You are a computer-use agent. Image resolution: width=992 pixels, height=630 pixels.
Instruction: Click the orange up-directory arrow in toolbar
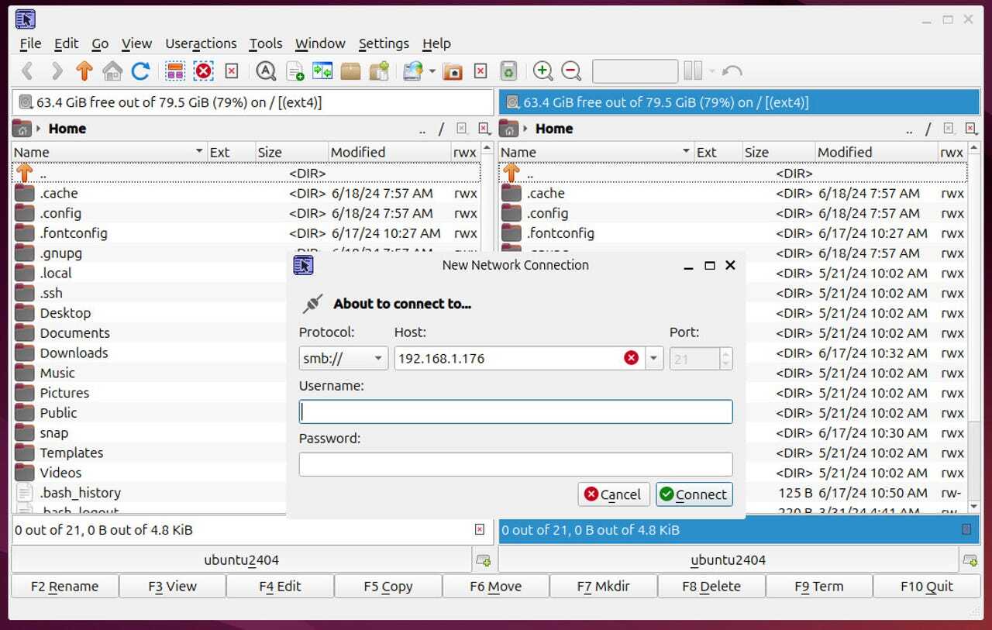(84, 71)
